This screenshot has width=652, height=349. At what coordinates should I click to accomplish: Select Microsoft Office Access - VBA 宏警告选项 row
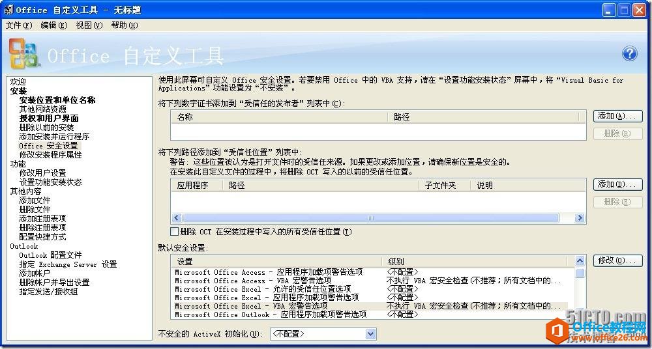(369, 281)
